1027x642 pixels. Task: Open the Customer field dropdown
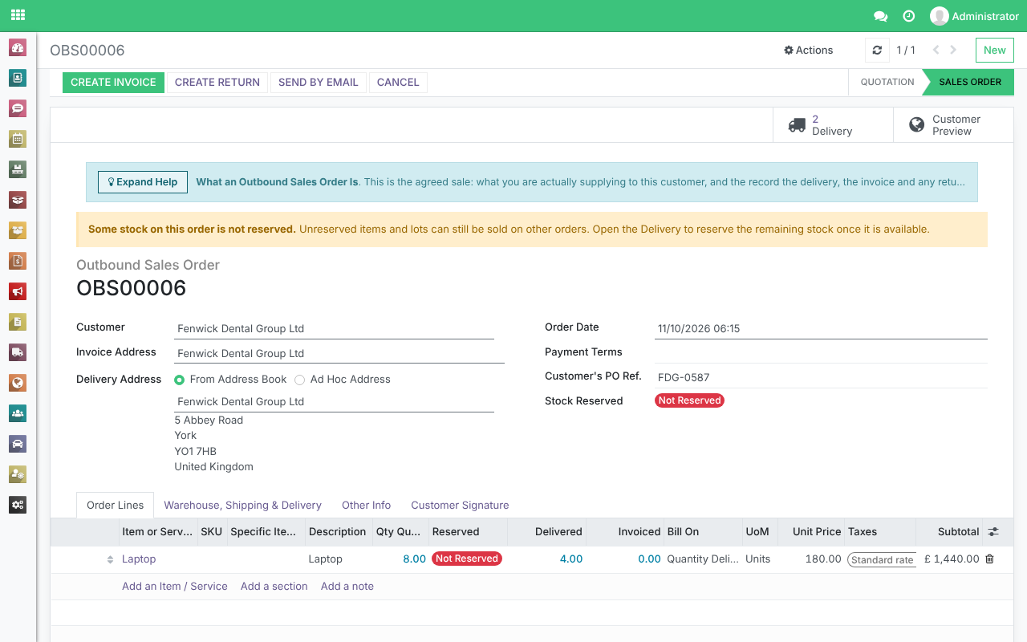[334, 329]
